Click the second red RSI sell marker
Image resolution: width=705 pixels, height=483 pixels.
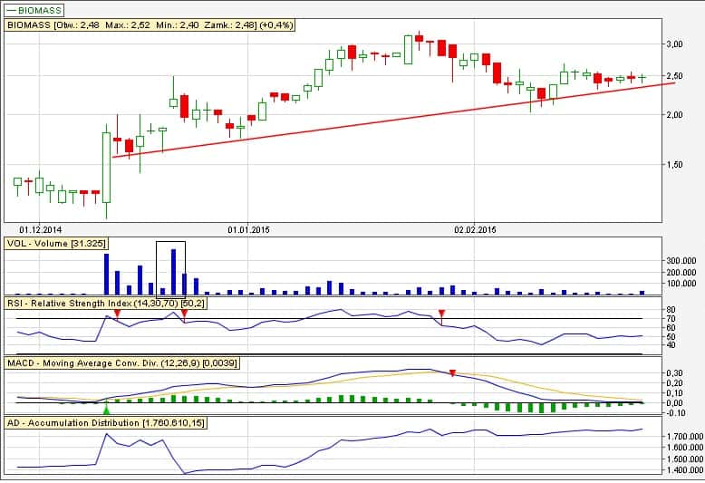point(184,314)
